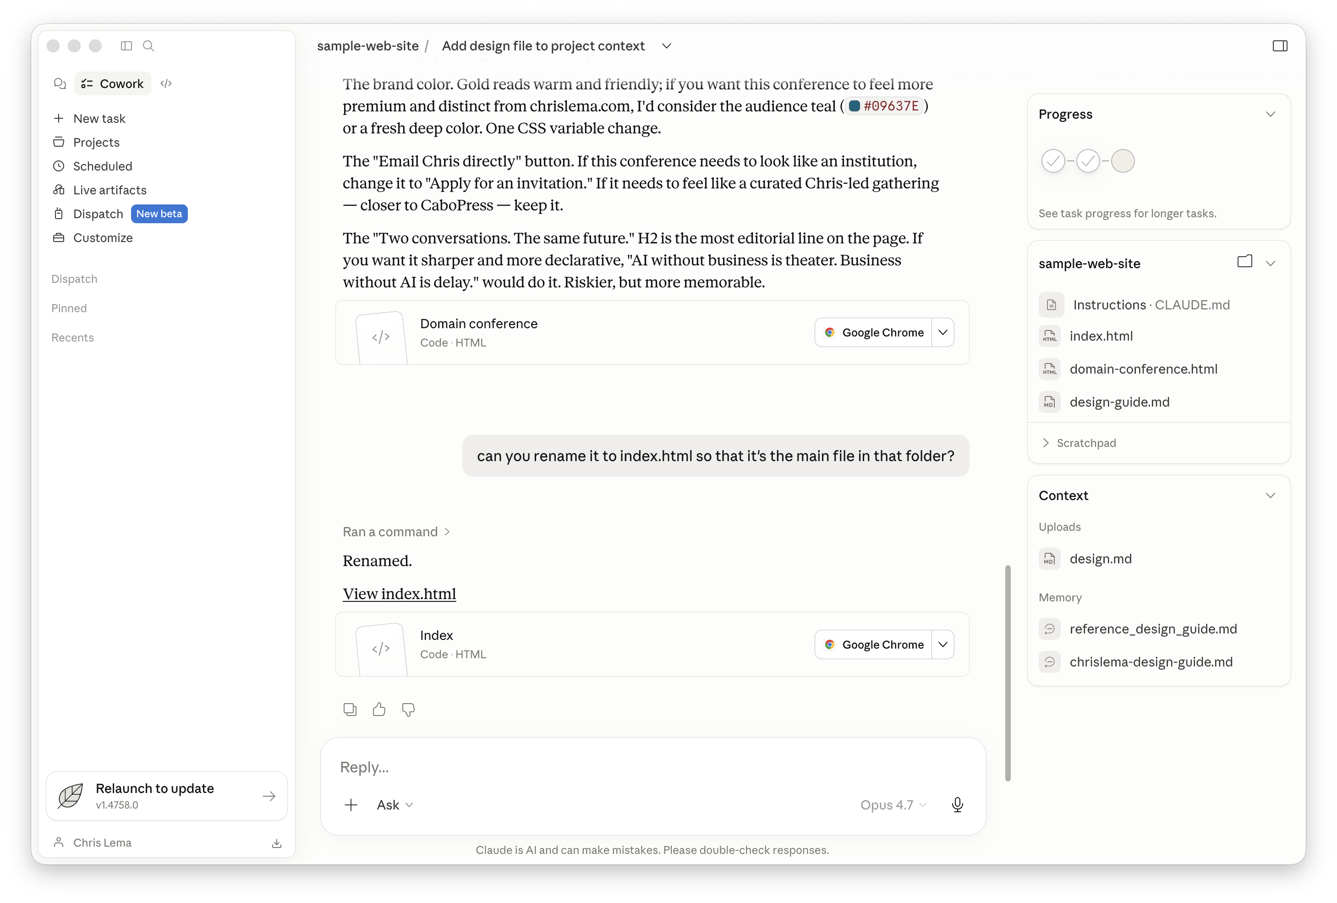Switch to the code mode tab icon

(166, 83)
